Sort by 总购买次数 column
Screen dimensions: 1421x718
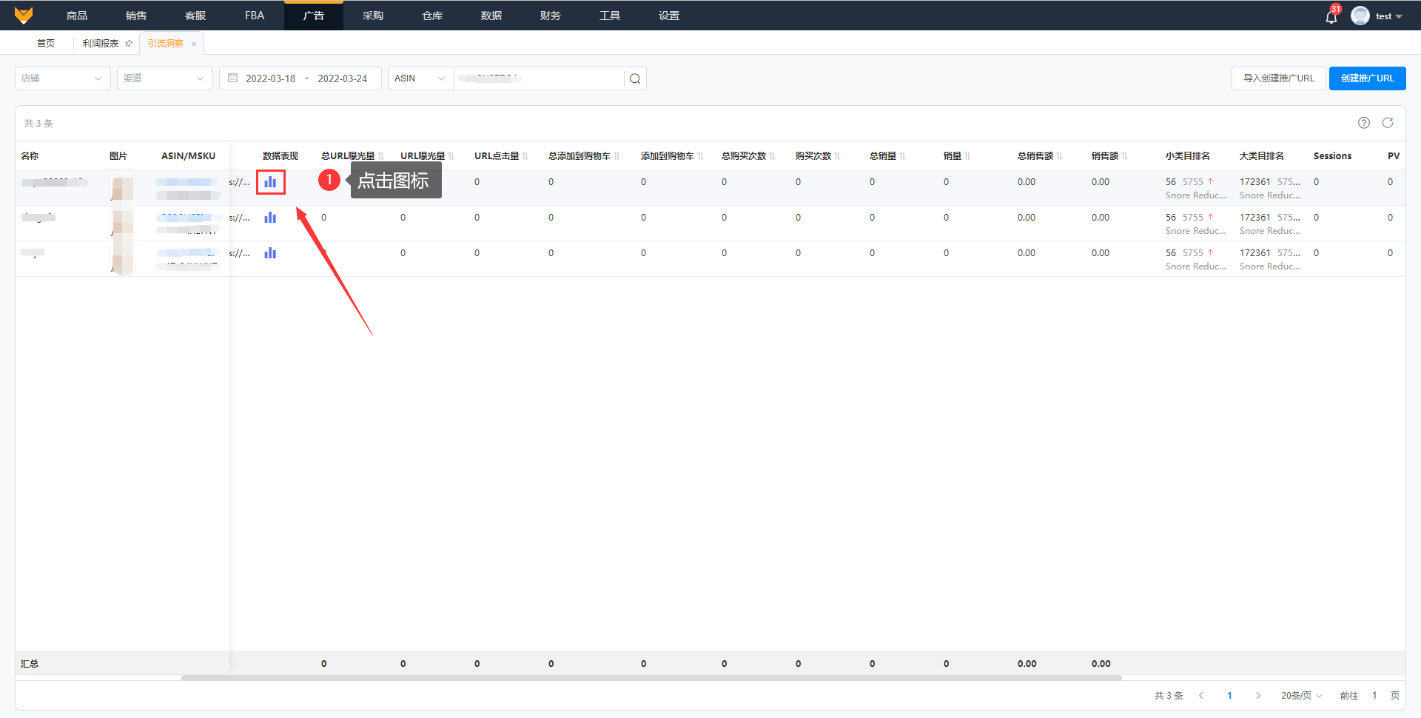(772, 156)
